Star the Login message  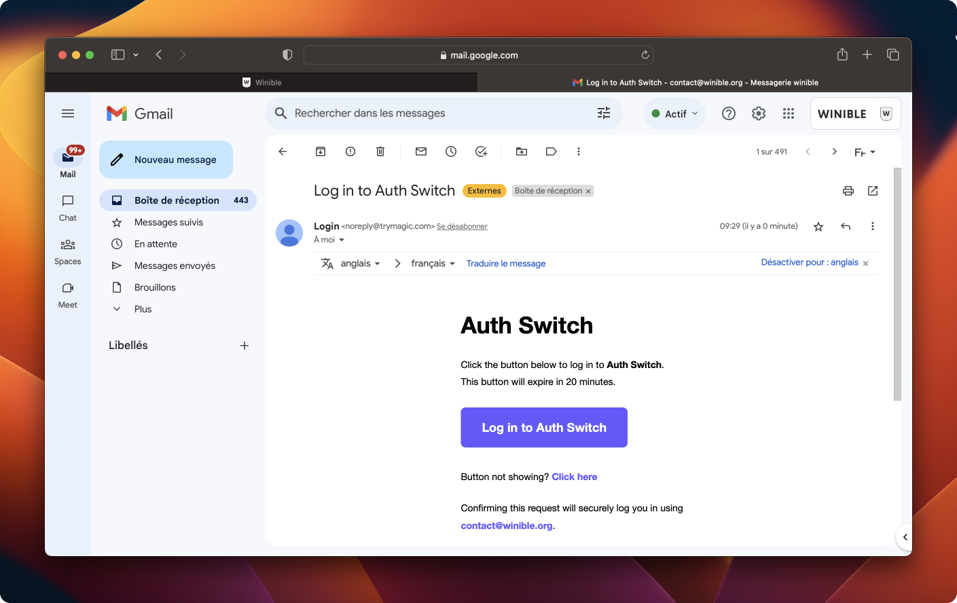click(818, 226)
